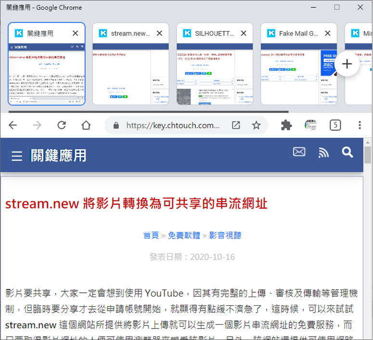Viewport: 373px width, 340px height.
Task: Click the round profile avatar icon
Action: (311, 125)
